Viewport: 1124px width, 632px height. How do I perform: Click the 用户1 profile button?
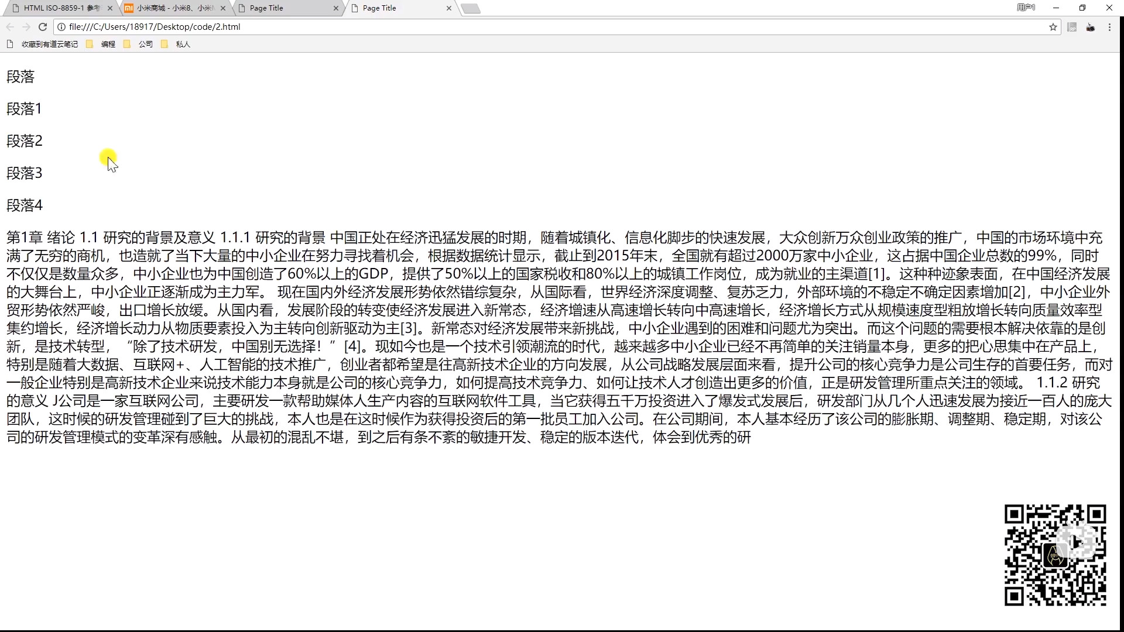[1026, 8]
